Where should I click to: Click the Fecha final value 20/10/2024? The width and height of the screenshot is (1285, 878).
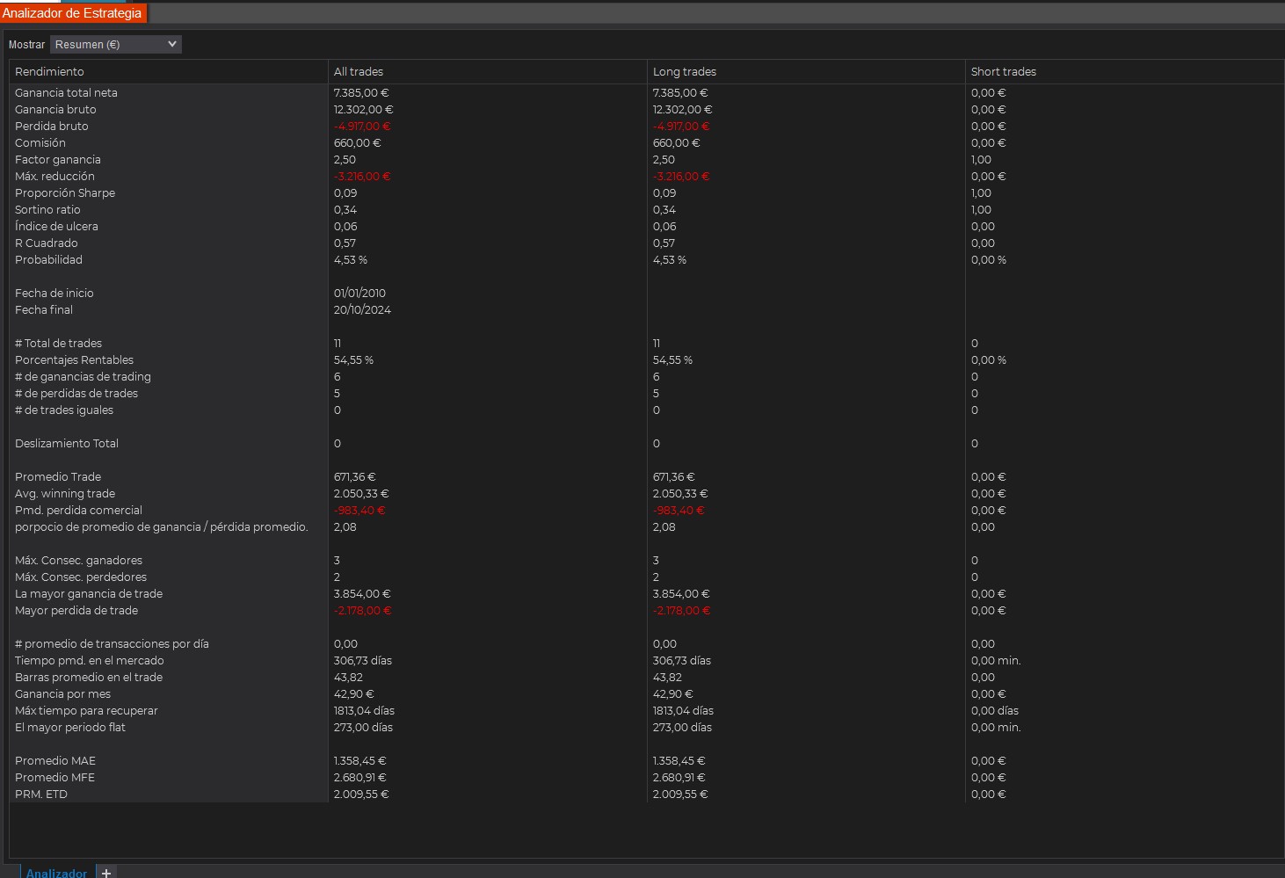[x=362, y=309]
